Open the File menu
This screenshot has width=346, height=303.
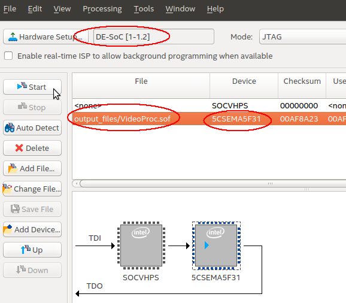click(x=10, y=9)
